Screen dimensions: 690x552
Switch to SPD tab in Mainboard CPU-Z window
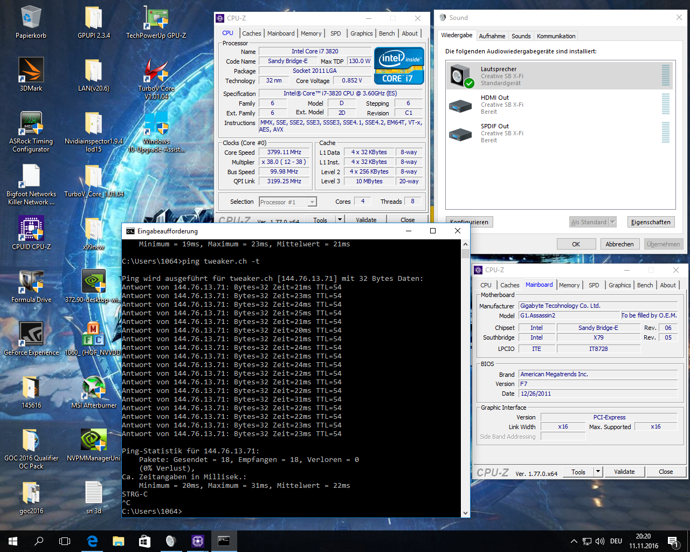[594, 285]
